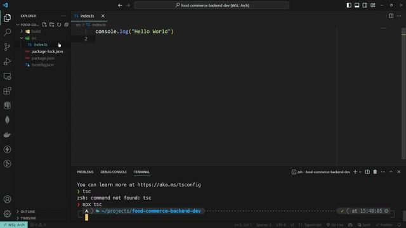406x228 pixels.
Task: Open Explorer views and more actions menu
Action: [x=63, y=16]
